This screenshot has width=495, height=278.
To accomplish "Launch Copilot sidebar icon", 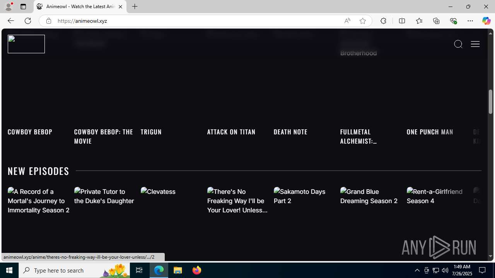I will (486, 21).
